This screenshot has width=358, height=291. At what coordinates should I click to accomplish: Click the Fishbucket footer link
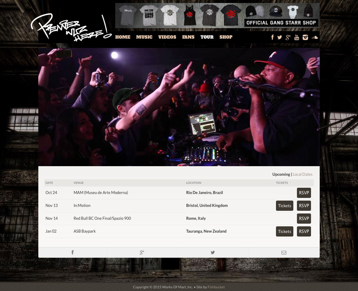click(216, 287)
